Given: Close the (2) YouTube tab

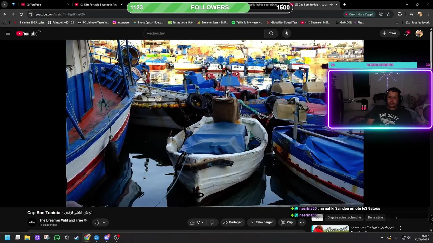Looking at the screenshot, I should (x=68, y=5).
